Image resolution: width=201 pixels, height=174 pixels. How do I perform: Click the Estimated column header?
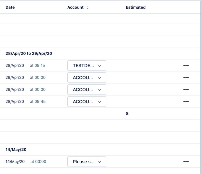pyautogui.click(x=136, y=7)
